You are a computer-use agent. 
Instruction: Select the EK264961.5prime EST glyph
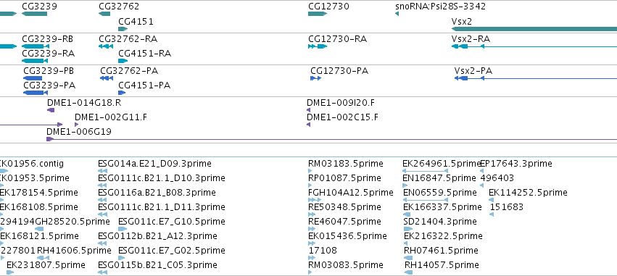coord(425,171)
